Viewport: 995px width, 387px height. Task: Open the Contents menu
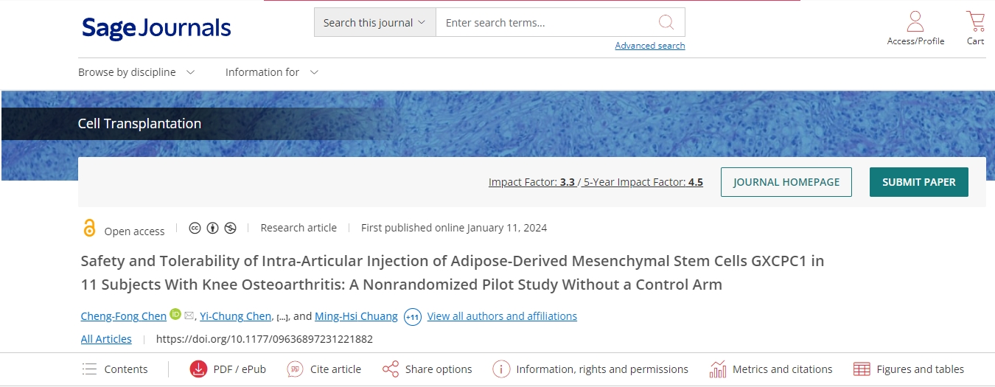116,369
